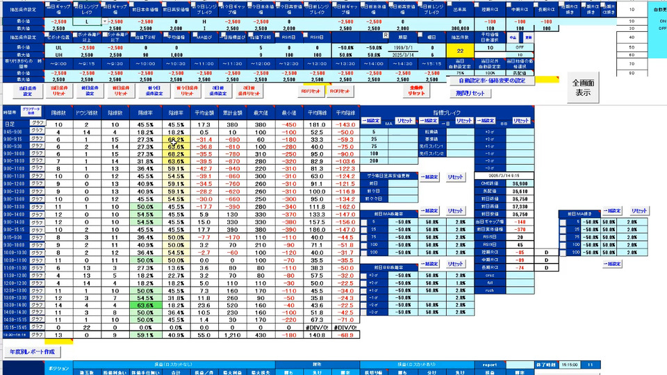Select the 期間 start date cell 1999/3/1
The height and width of the screenshot is (375, 667).
(402, 48)
